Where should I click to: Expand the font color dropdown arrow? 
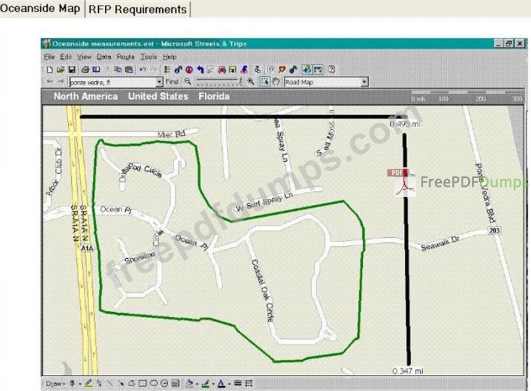pos(230,384)
